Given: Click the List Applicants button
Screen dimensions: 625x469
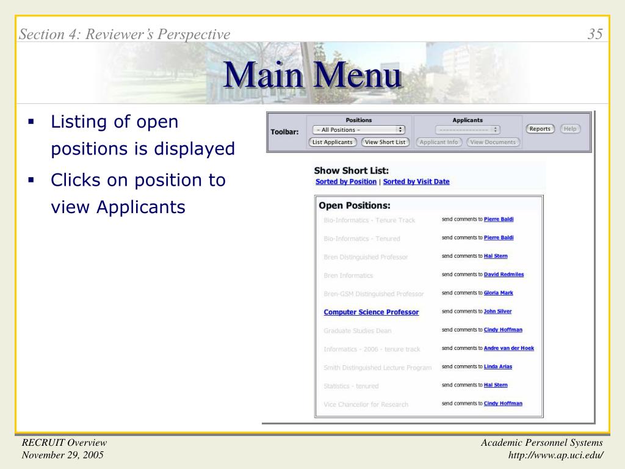Looking at the screenshot, I should tap(333, 142).
